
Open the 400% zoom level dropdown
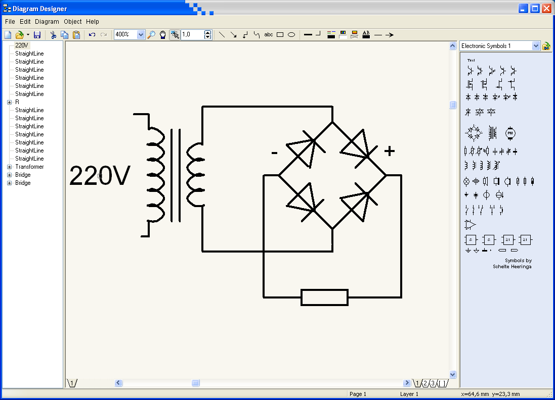click(141, 35)
